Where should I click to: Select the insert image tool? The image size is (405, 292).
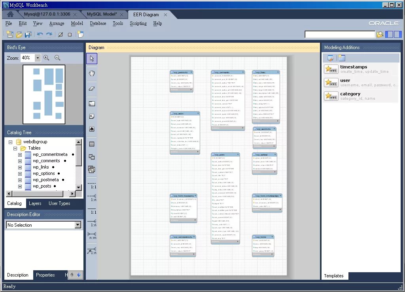92,129
